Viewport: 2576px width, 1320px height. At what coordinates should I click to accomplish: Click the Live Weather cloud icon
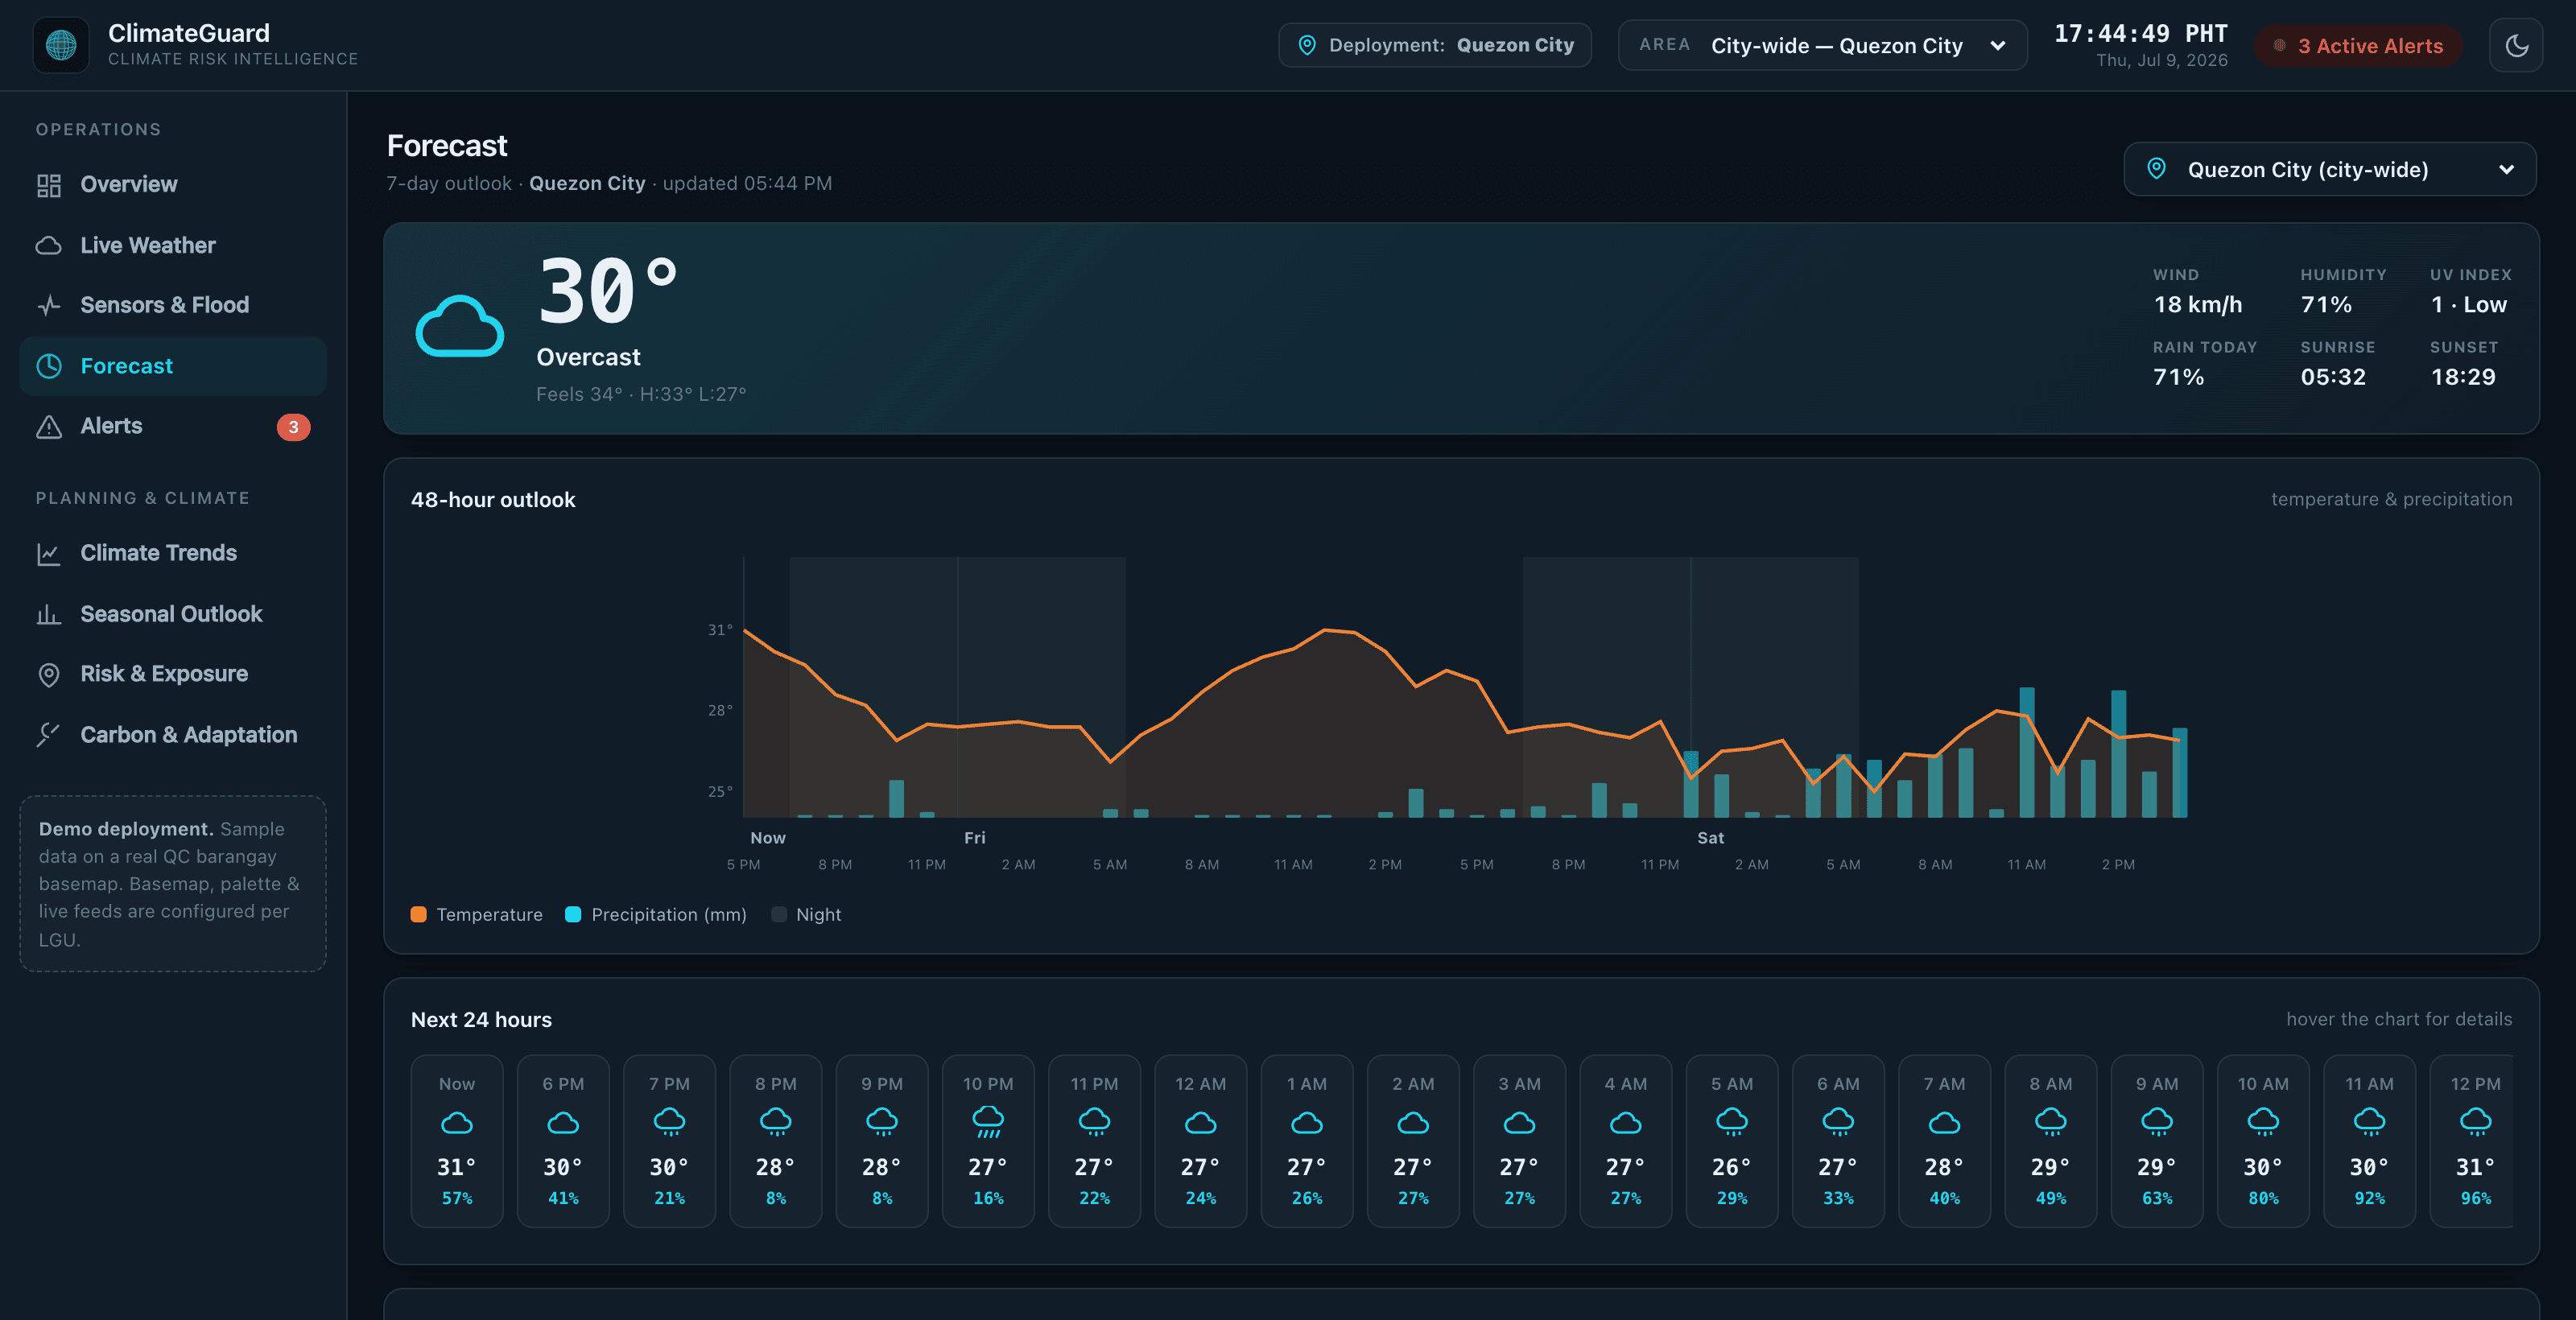[x=49, y=246]
